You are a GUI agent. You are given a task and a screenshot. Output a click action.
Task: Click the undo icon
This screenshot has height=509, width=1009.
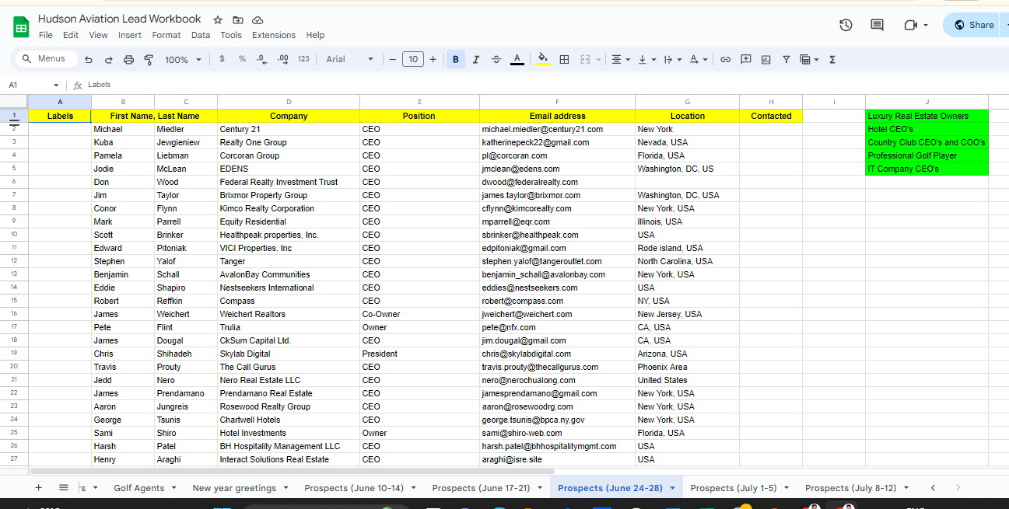(89, 59)
